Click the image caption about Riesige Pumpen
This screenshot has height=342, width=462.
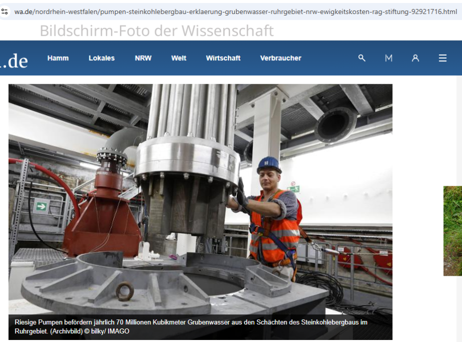coord(191,322)
